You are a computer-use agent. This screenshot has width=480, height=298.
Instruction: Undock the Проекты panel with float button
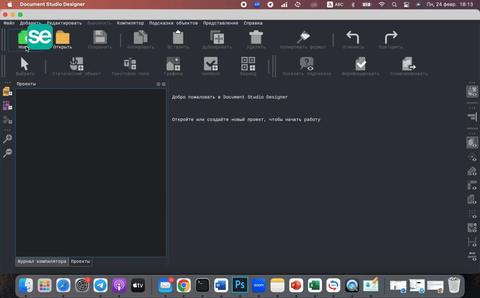(158, 84)
